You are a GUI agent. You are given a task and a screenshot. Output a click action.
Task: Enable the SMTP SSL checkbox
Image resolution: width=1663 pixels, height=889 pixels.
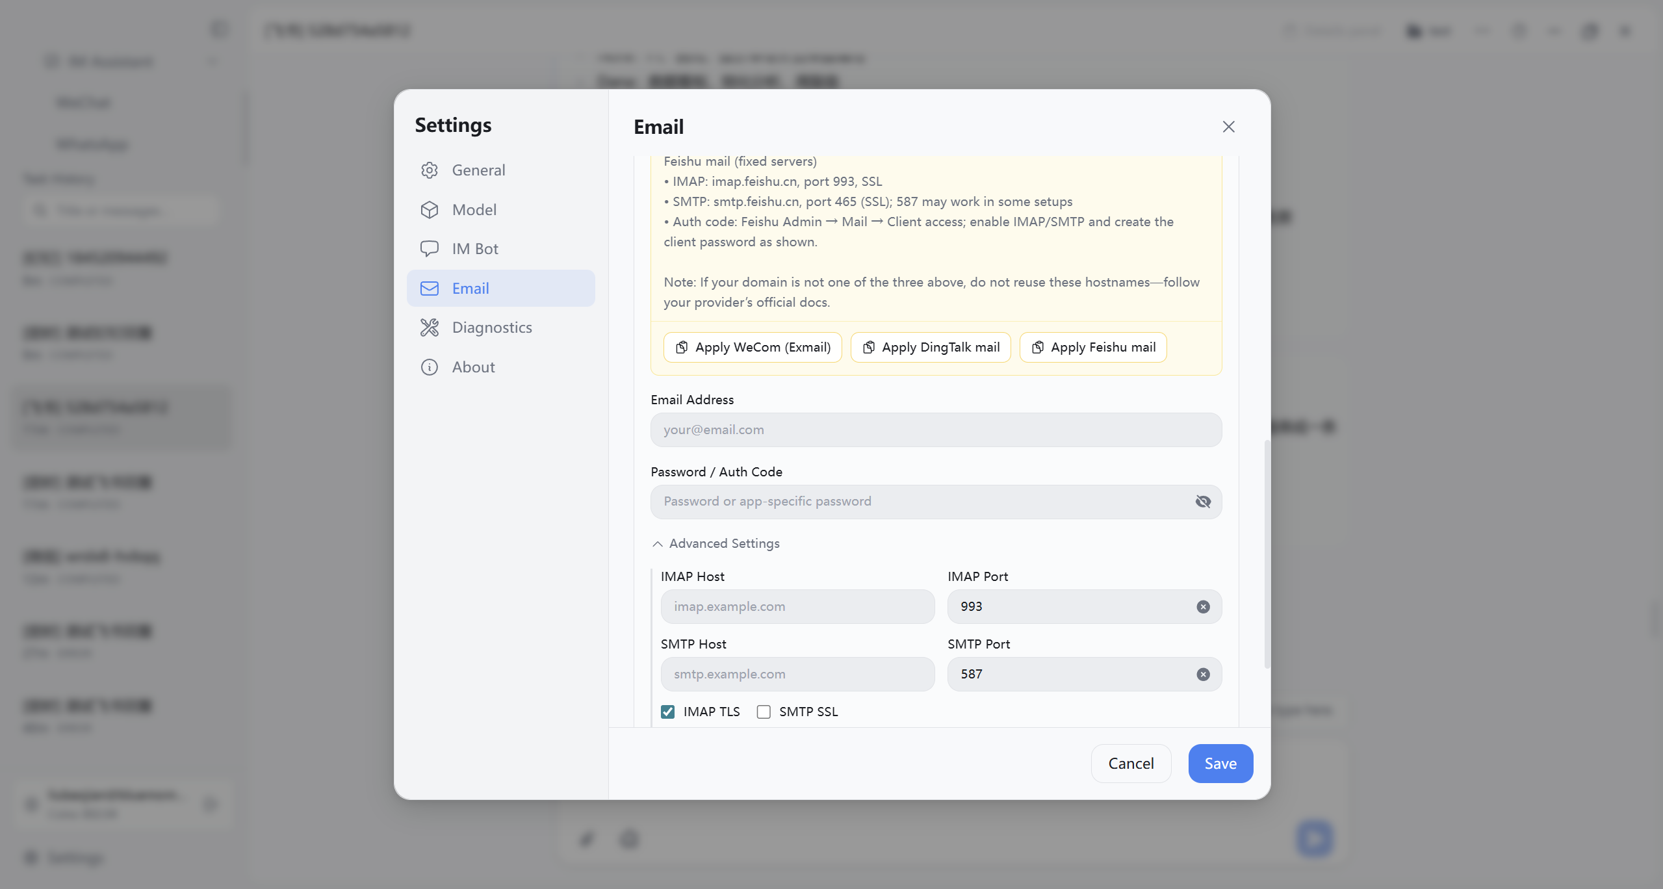[764, 712]
